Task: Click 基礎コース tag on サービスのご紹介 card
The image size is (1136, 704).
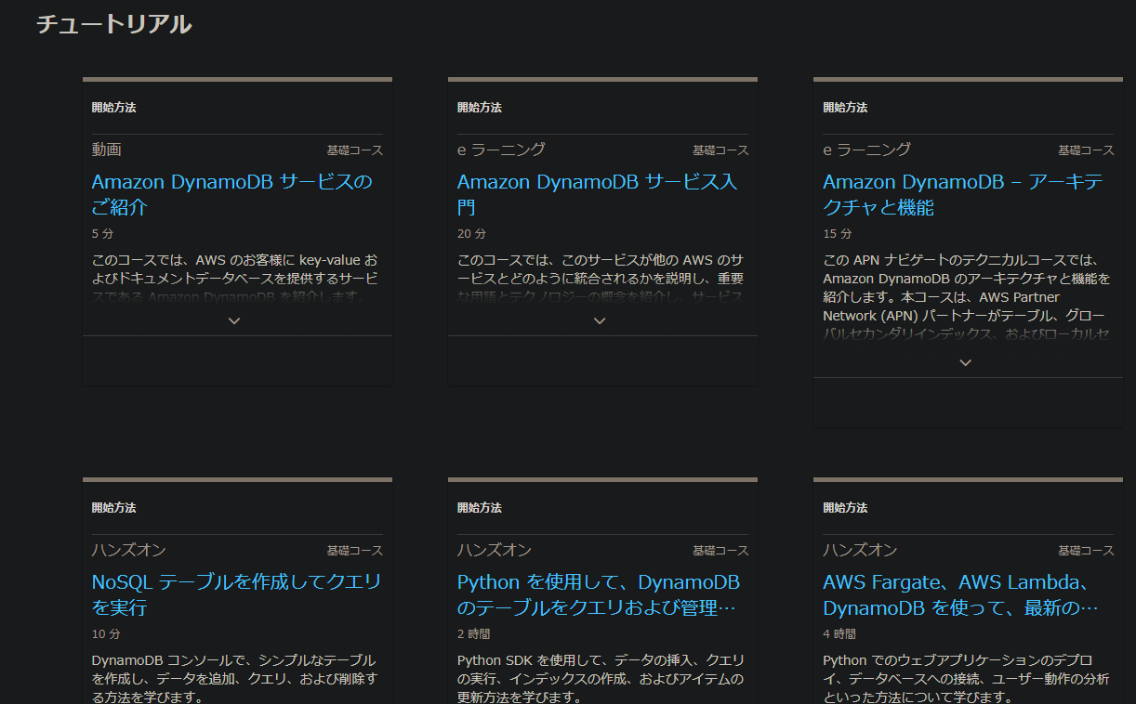Action: coord(354,150)
